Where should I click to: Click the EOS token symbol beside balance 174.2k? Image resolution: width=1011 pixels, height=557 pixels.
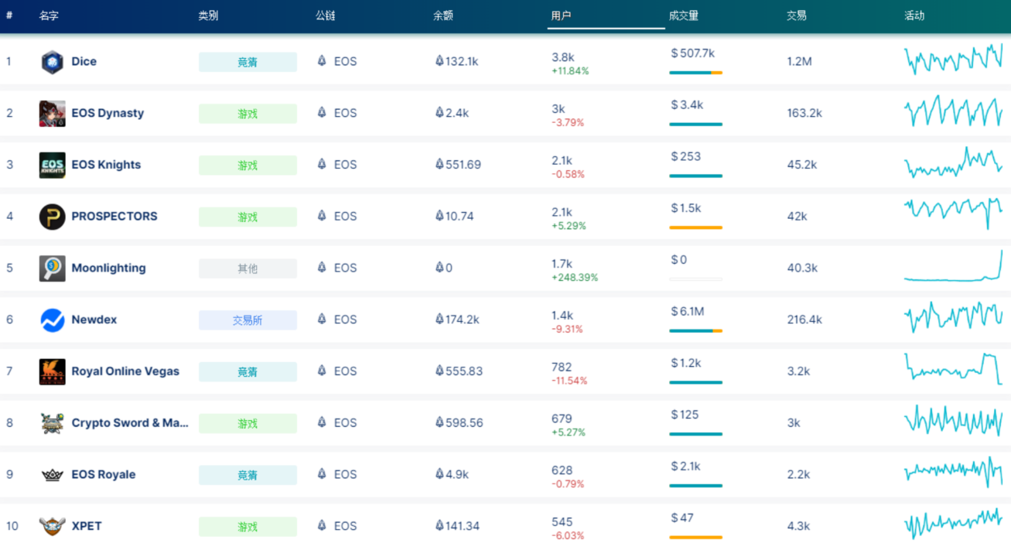[x=439, y=319]
